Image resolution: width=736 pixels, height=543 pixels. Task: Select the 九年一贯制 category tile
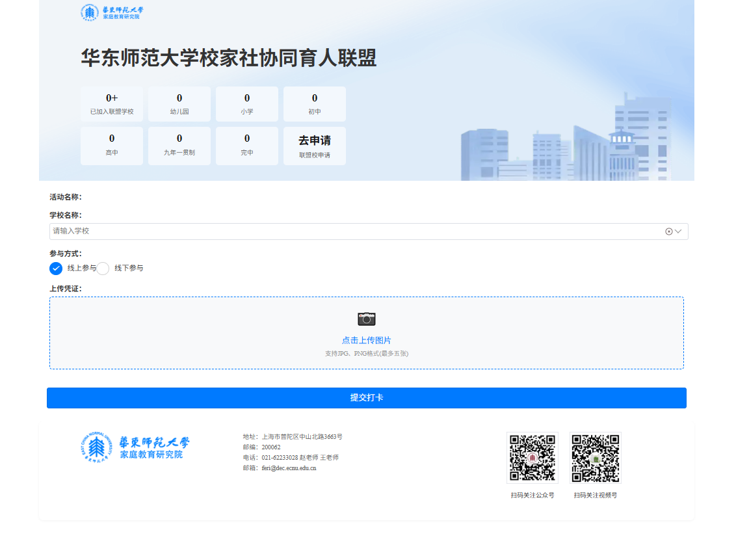(179, 146)
